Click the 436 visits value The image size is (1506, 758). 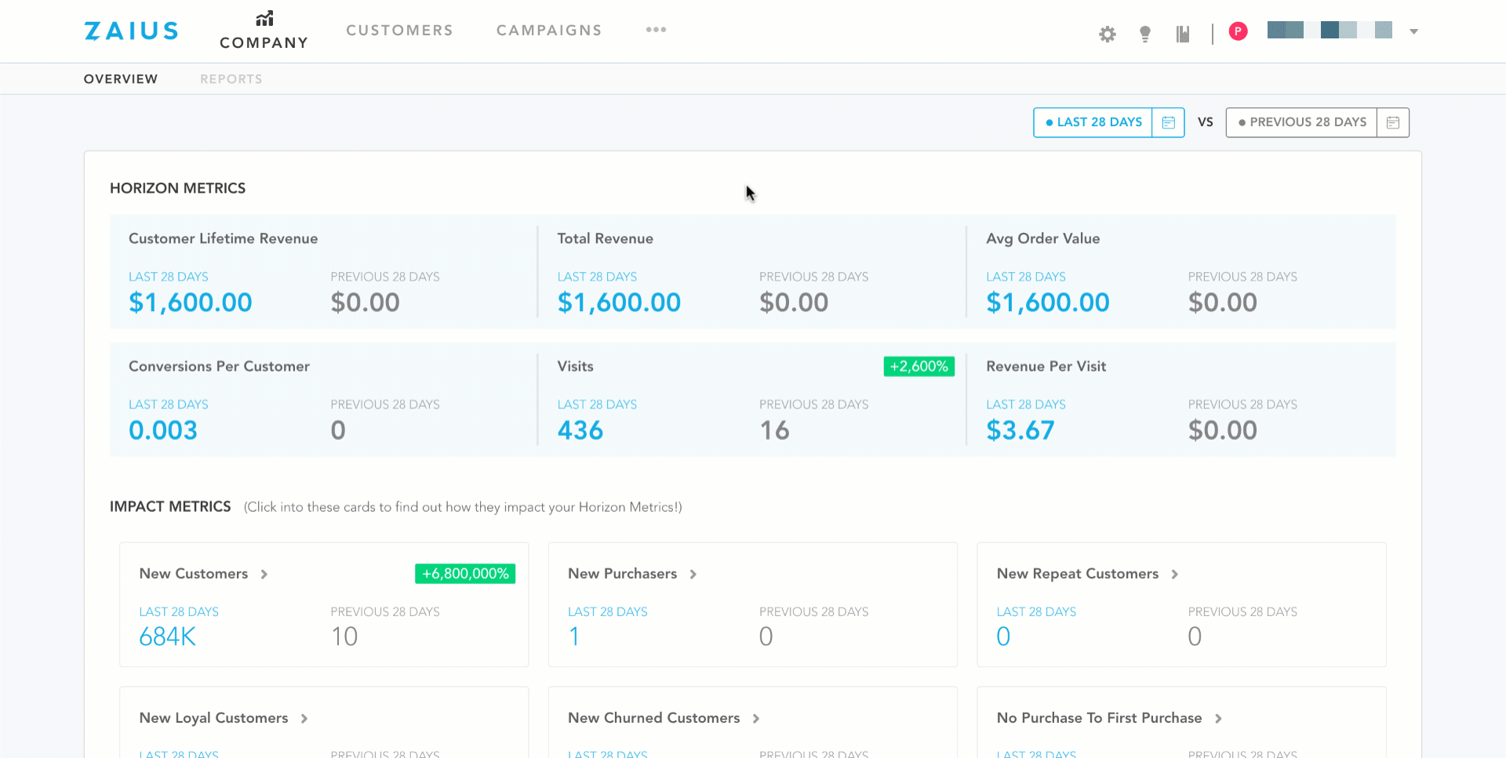(580, 430)
